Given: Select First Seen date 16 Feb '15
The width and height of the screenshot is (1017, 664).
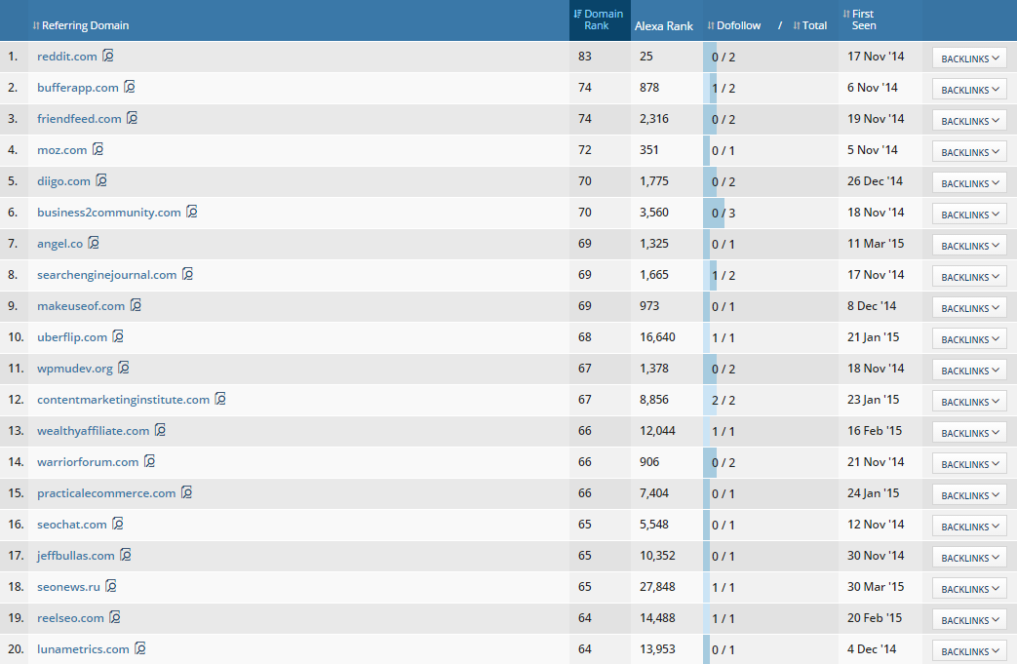Looking at the screenshot, I should [875, 431].
